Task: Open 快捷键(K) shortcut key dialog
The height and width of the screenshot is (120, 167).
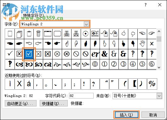Action: pos(54,103)
